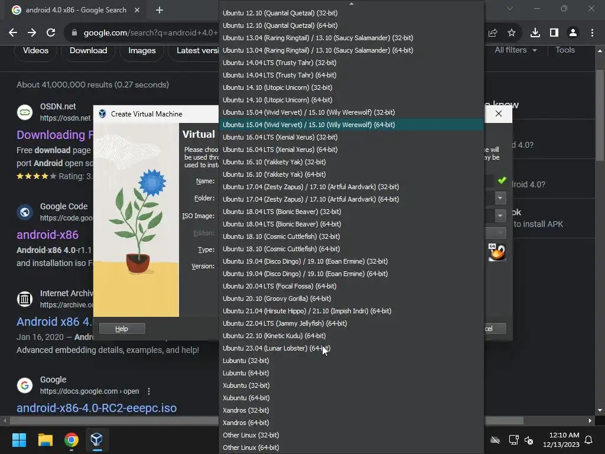Open Chrome profile icon
The height and width of the screenshot is (454, 605).
(x=573, y=33)
